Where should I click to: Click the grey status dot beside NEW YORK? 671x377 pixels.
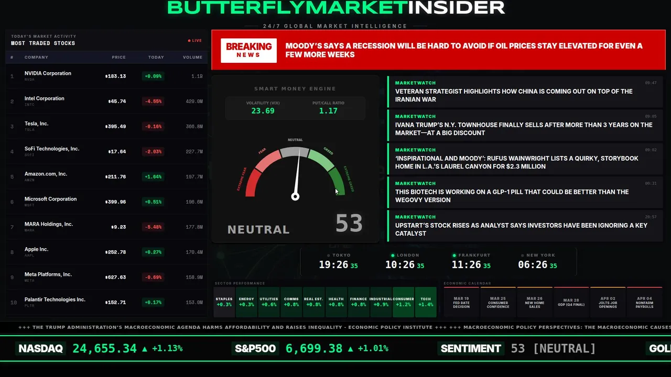pyautogui.click(x=522, y=256)
